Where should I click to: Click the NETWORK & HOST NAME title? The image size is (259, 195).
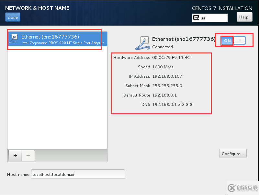click(37, 8)
